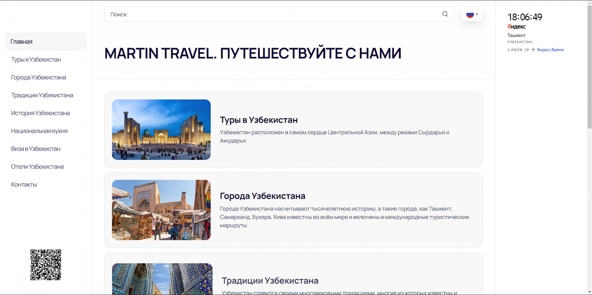Click the 18:06:49 clock time

click(x=525, y=17)
